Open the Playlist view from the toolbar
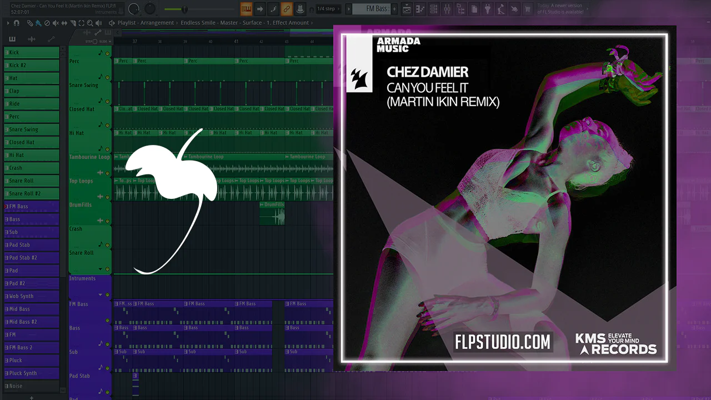This screenshot has width=711, height=400. [x=407, y=9]
